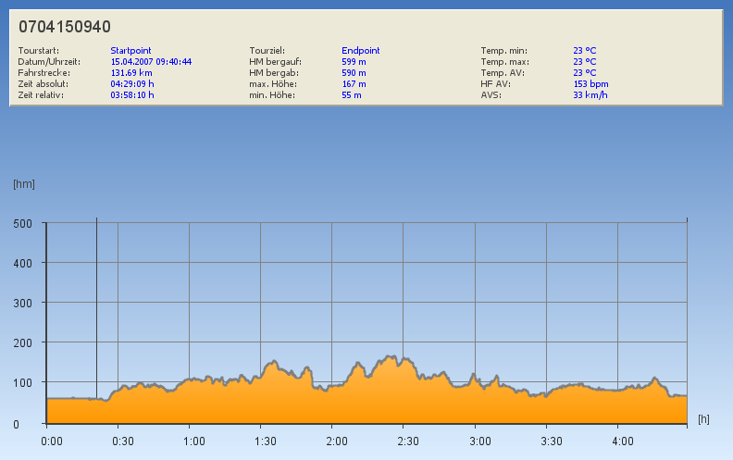This screenshot has width=733, height=460.
Task: Select the max. Höhe value 167 m
Action: [x=354, y=84]
